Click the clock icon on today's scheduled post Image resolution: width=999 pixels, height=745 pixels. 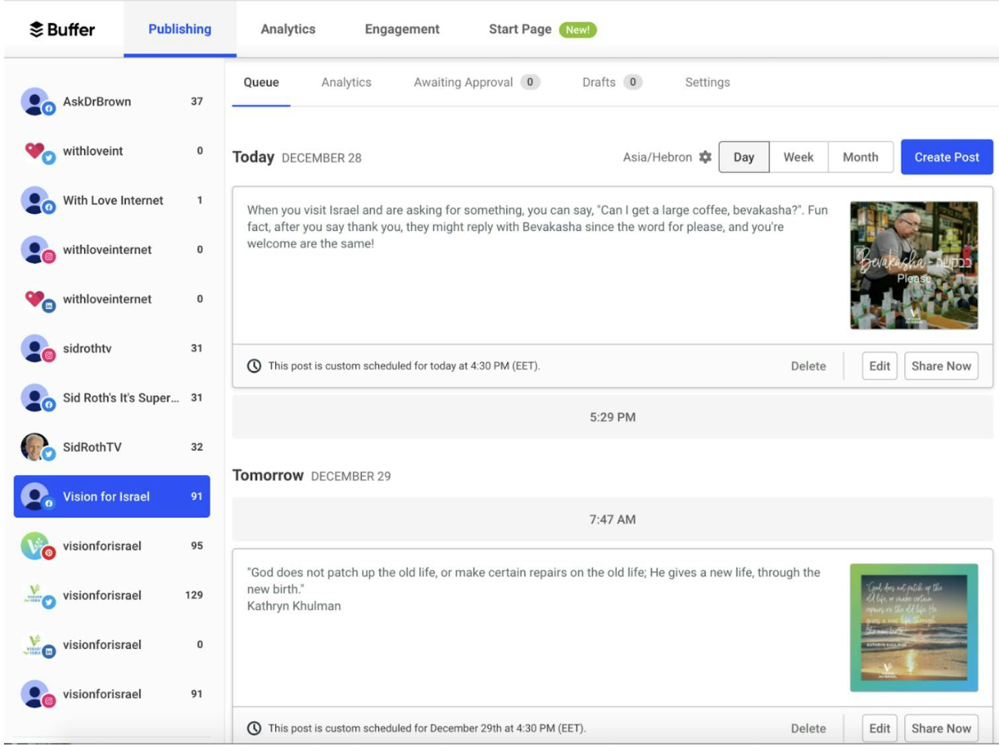coord(254,365)
